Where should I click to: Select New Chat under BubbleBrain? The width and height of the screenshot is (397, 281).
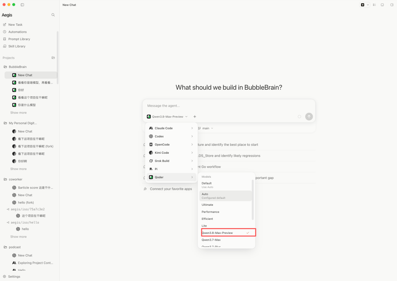(31, 75)
